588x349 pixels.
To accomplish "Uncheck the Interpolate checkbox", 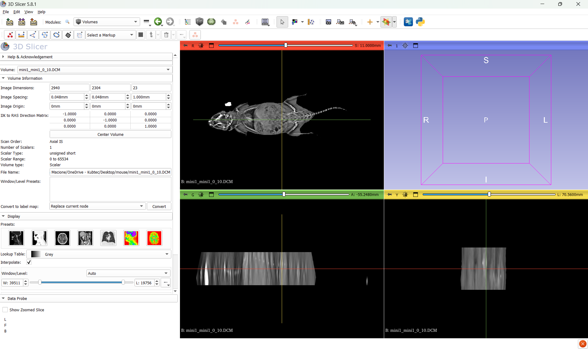I will (x=29, y=262).
